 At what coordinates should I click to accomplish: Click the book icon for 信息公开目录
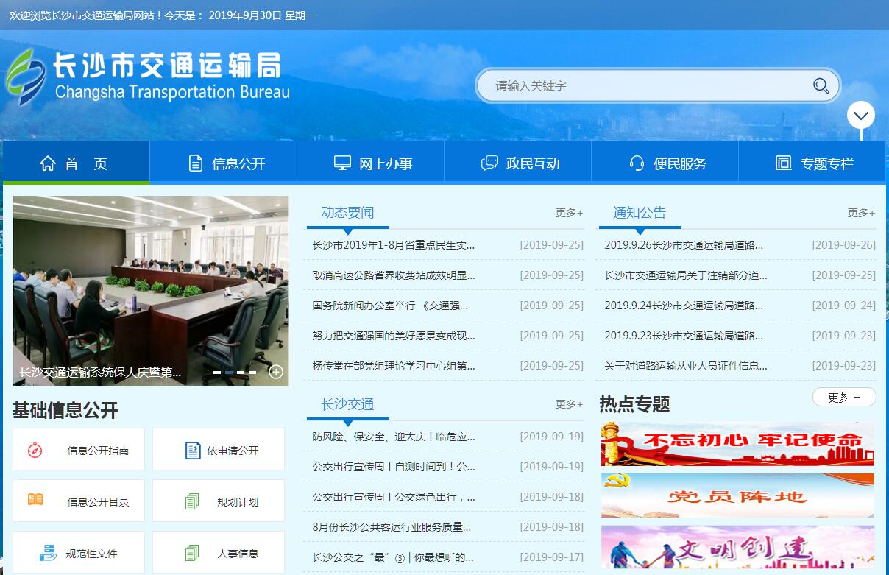tap(35, 500)
